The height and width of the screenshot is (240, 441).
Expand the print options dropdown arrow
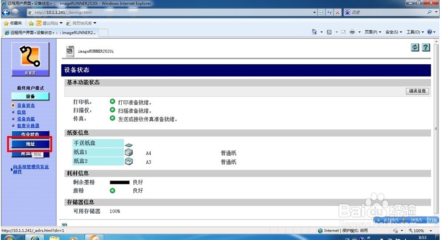(359, 32)
